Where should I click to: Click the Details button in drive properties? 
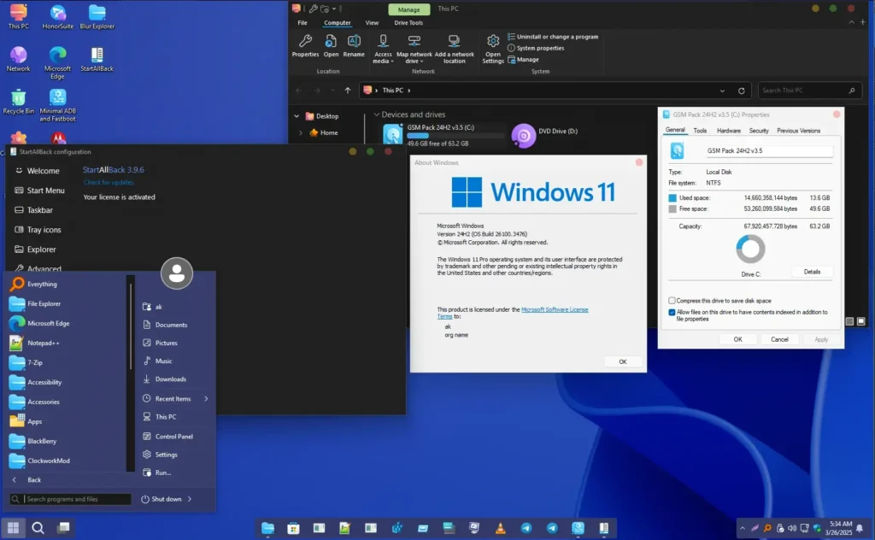point(812,272)
